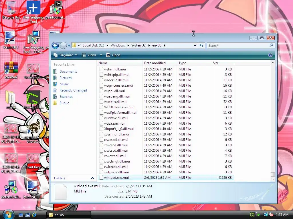Expand the arrow after Windows breadcrumb
Viewport: 293px width, 219px height.
tap(128, 45)
